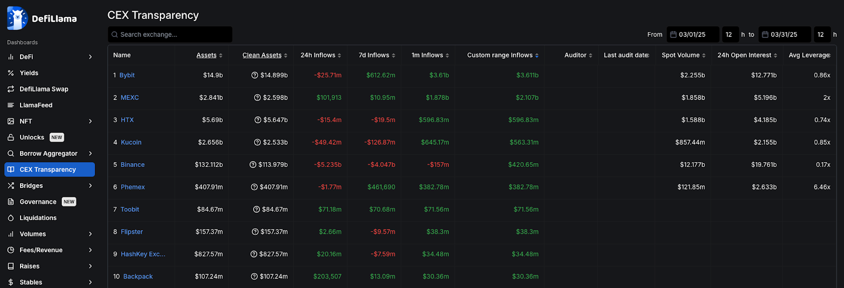Open the Bybit exchange link
The image size is (844, 288).
[127, 75]
